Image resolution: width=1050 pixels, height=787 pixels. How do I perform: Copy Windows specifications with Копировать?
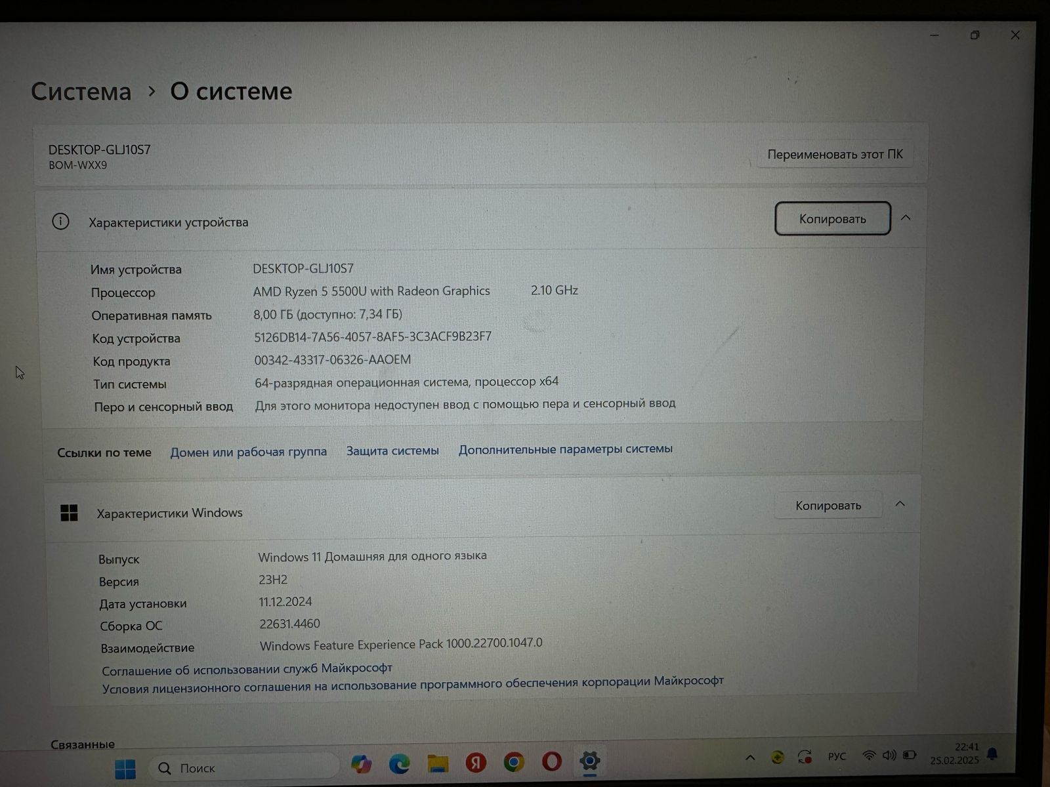[x=828, y=505]
